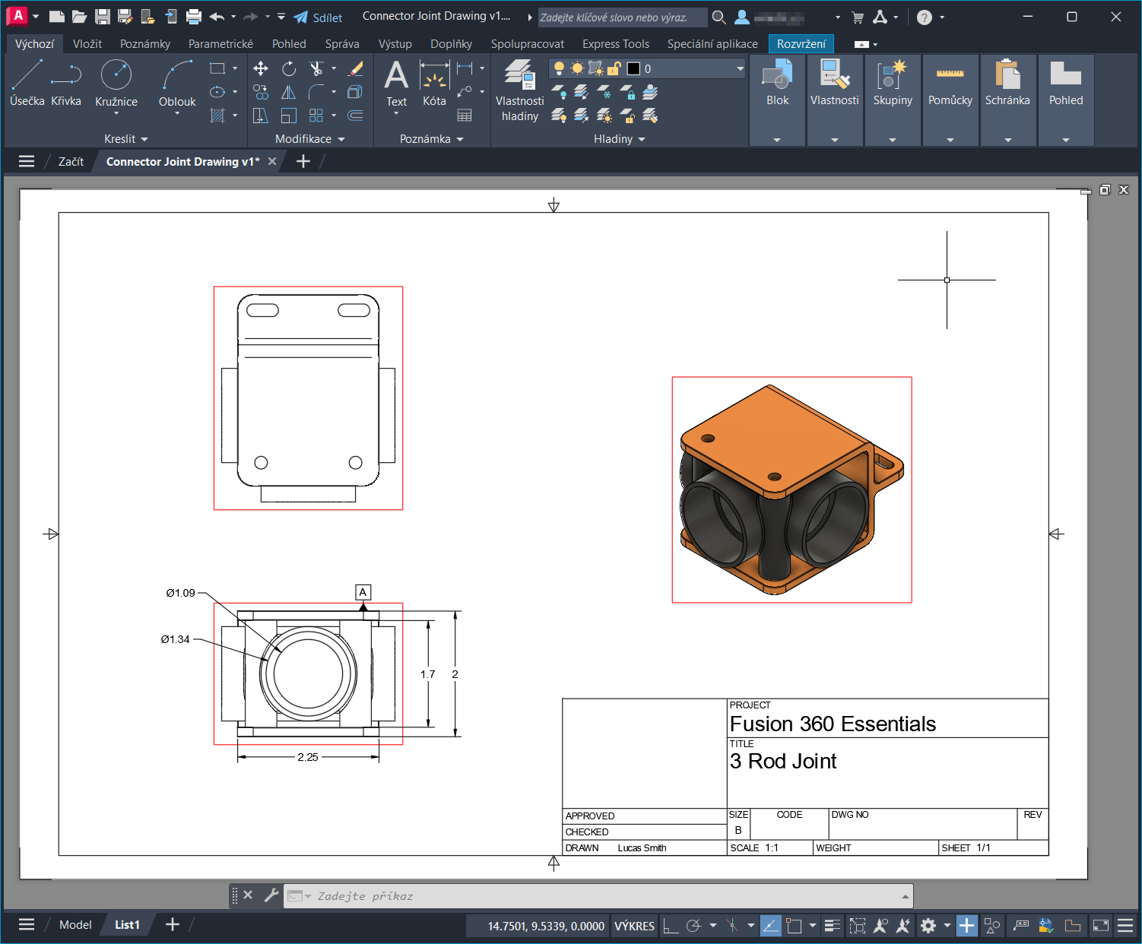
Task: Pick the Move tool in Modifikace
Action: point(261,69)
